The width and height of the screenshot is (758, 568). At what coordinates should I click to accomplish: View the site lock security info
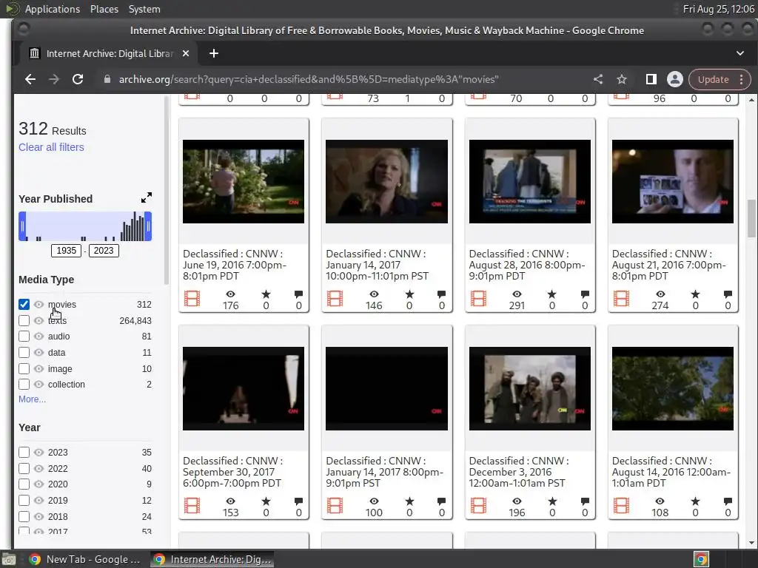[x=107, y=79]
